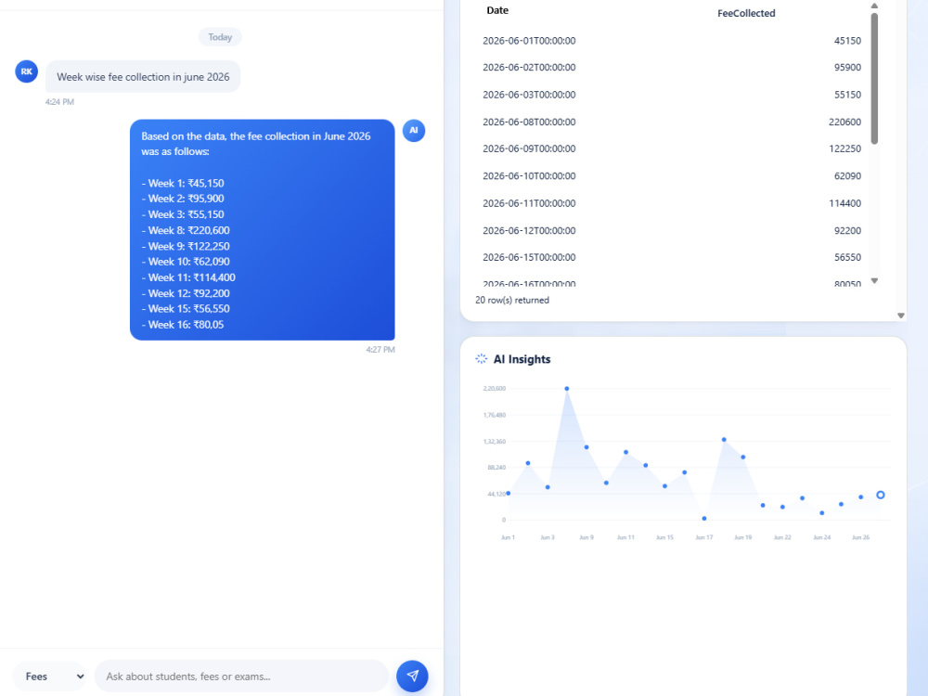
Task: Click the 1,76,480 y-axis label
Action: [495, 415]
